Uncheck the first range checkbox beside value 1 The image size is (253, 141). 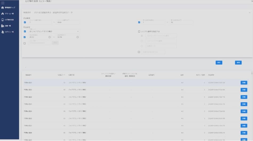(x=25, y=22)
